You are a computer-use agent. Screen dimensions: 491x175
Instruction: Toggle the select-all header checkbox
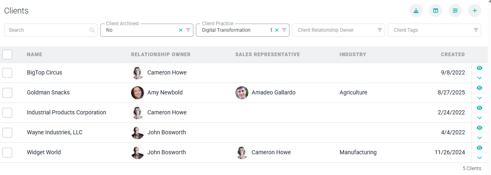pyautogui.click(x=7, y=55)
